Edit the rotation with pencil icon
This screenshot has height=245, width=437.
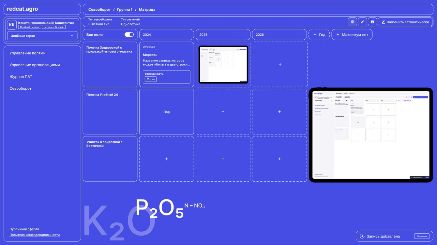tap(362, 22)
